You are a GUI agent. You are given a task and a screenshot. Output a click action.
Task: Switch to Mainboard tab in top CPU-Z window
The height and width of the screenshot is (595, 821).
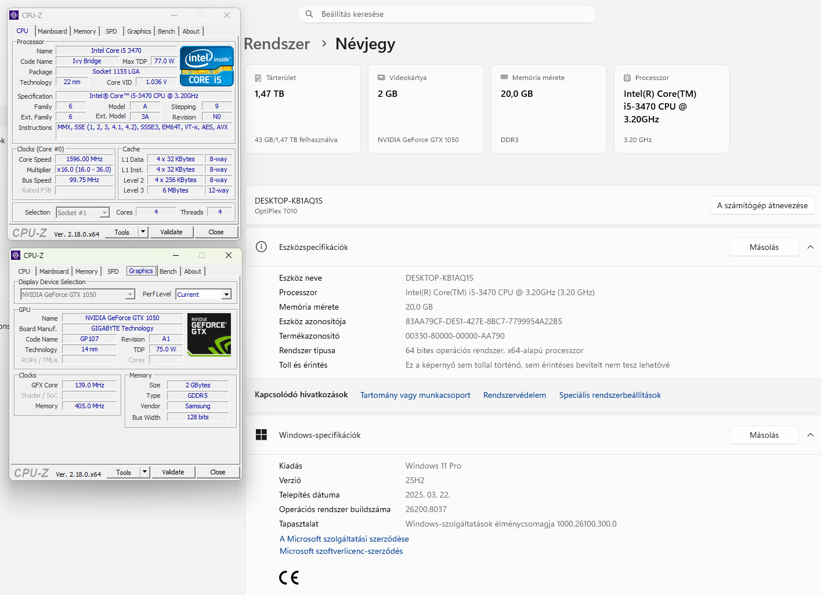(52, 31)
